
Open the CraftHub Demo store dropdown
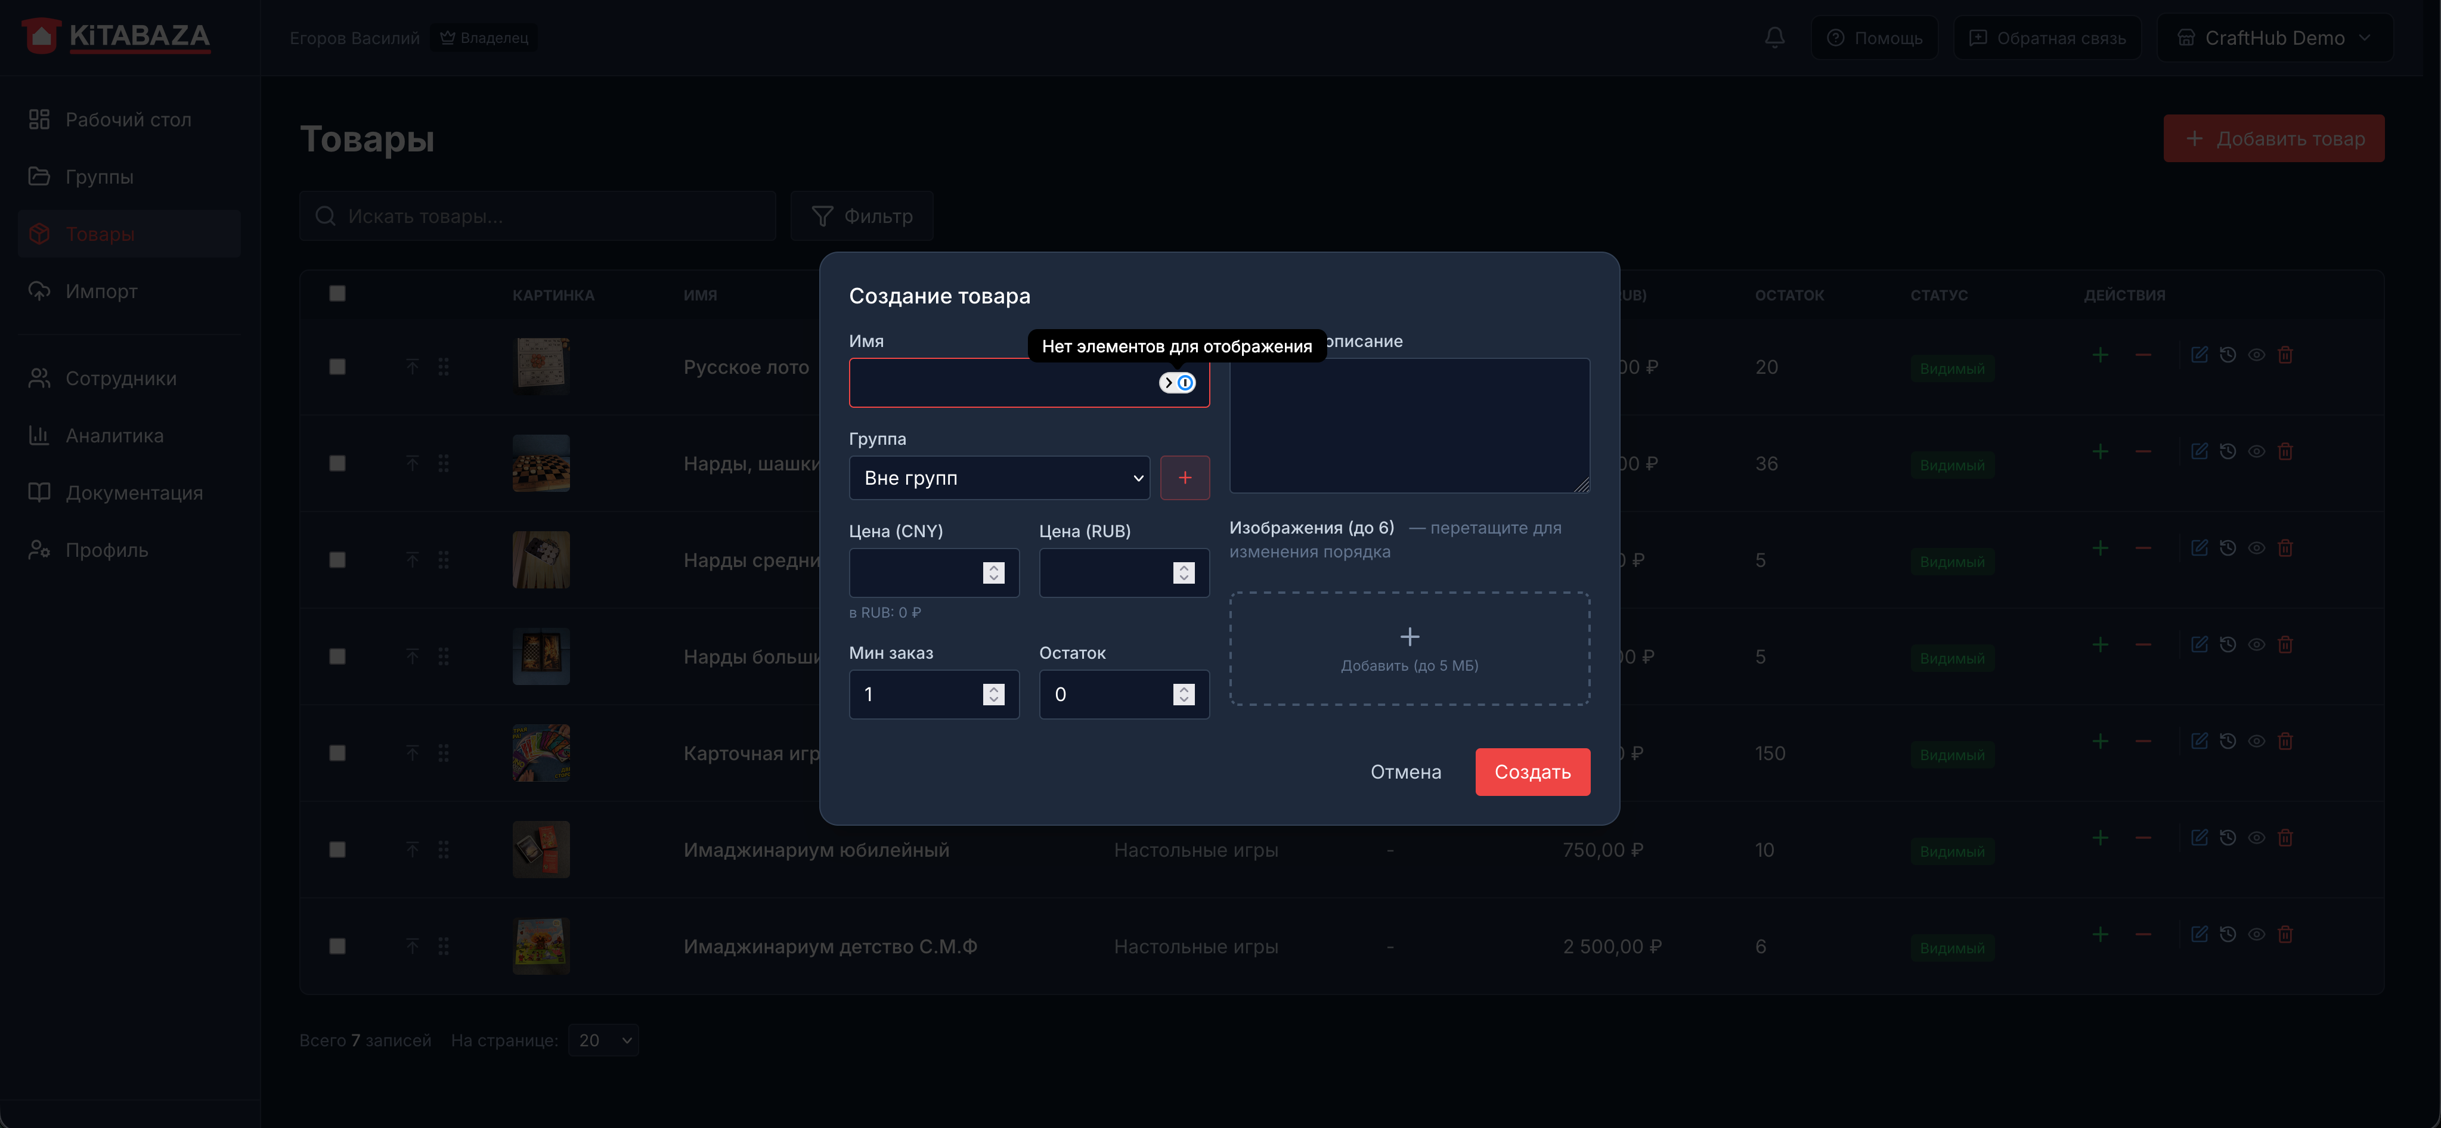click(2273, 38)
